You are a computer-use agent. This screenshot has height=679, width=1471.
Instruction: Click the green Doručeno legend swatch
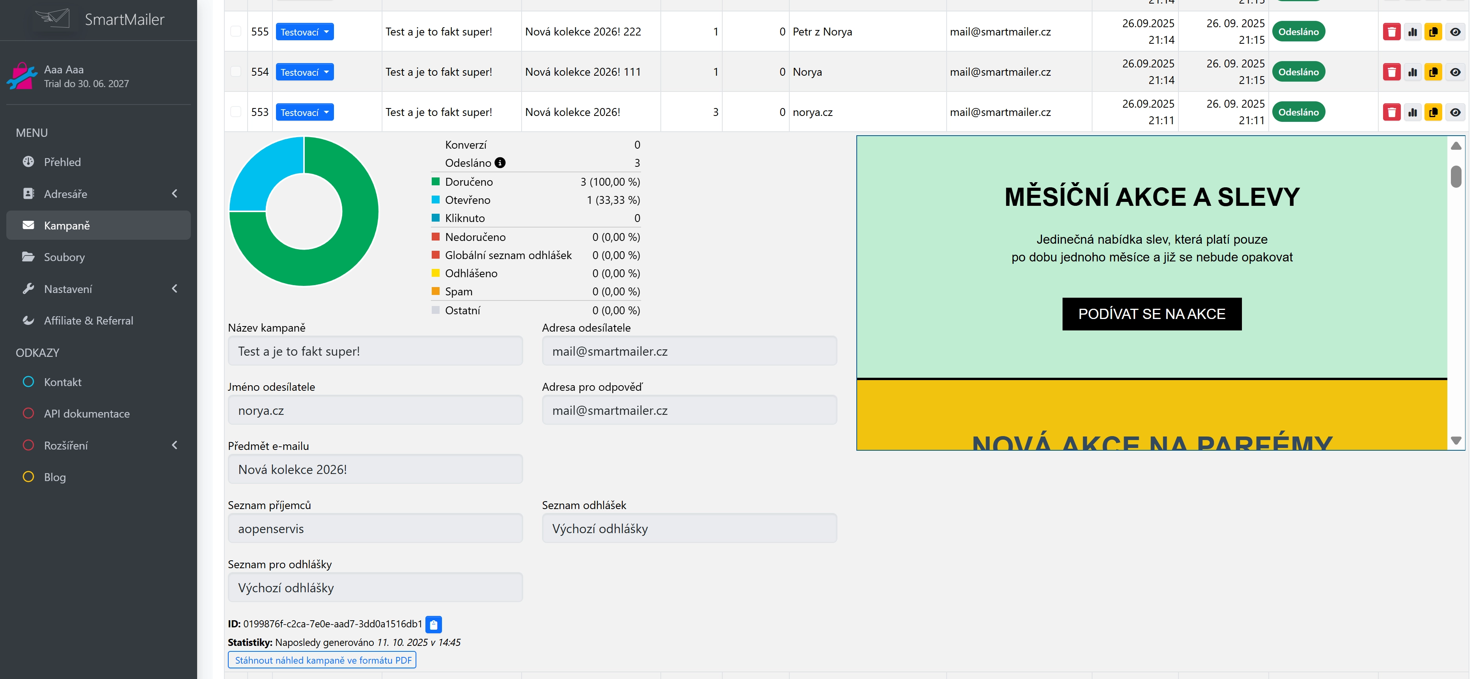click(x=436, y=182)
